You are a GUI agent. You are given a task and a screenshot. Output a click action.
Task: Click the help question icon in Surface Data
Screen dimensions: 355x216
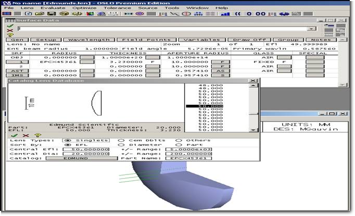click(x=10, y=35)
